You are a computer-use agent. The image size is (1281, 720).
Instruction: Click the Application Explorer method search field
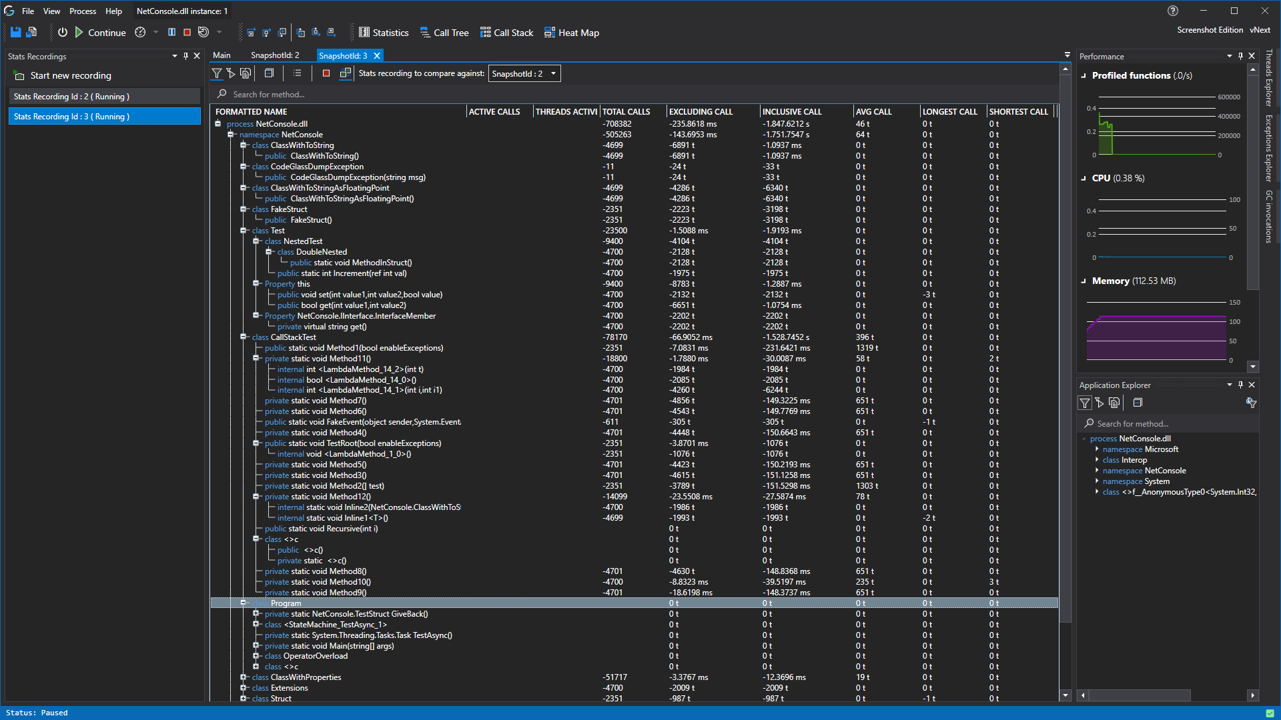coord(1168,423)
